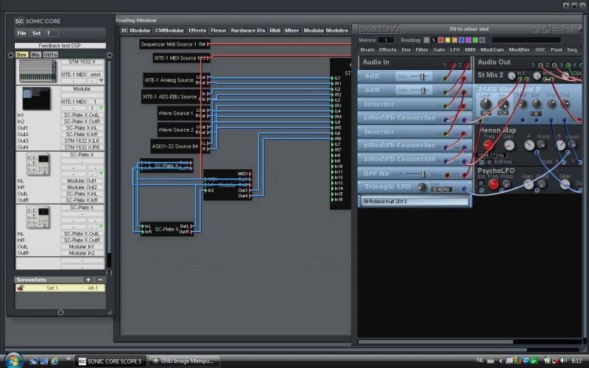Toggle the S routing button
This screenshot has height=368, width=589.
434,40
